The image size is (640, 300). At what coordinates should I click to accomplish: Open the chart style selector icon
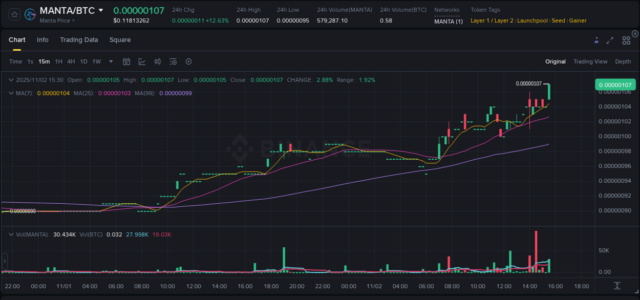tap(142, 61)
